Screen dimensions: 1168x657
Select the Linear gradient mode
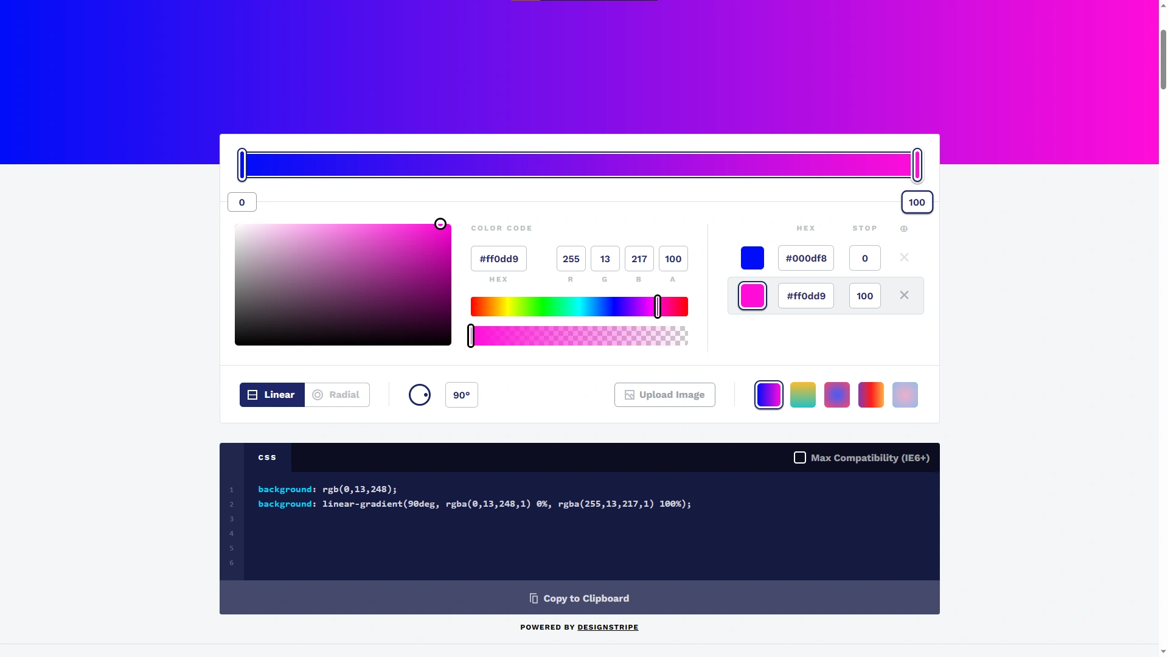tap(272, 394)
